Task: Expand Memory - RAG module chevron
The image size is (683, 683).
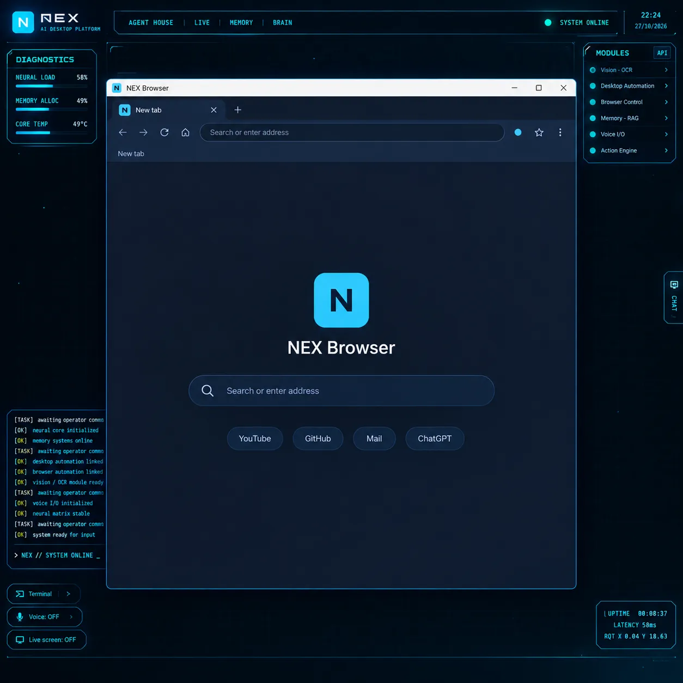Action: (666, 118)
